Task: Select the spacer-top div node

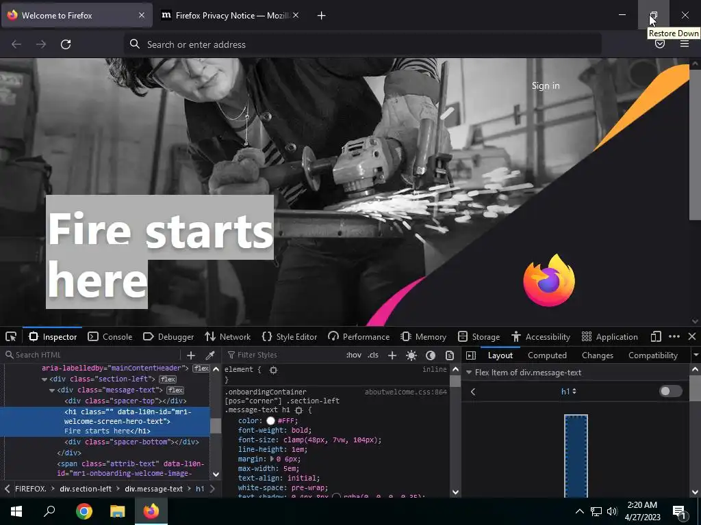Action: 126,401
